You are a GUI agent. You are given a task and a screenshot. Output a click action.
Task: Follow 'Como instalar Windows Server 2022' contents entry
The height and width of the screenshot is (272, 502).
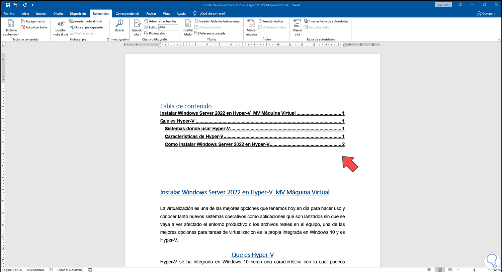pos(255,145)
